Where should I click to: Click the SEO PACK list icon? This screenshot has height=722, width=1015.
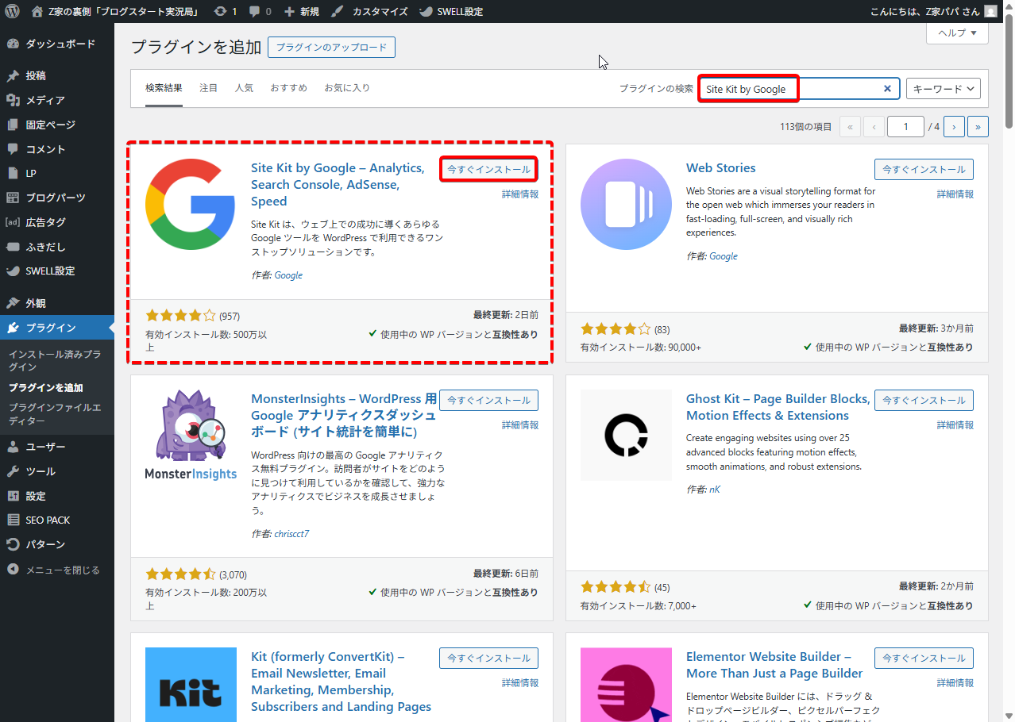click(13, 520)
